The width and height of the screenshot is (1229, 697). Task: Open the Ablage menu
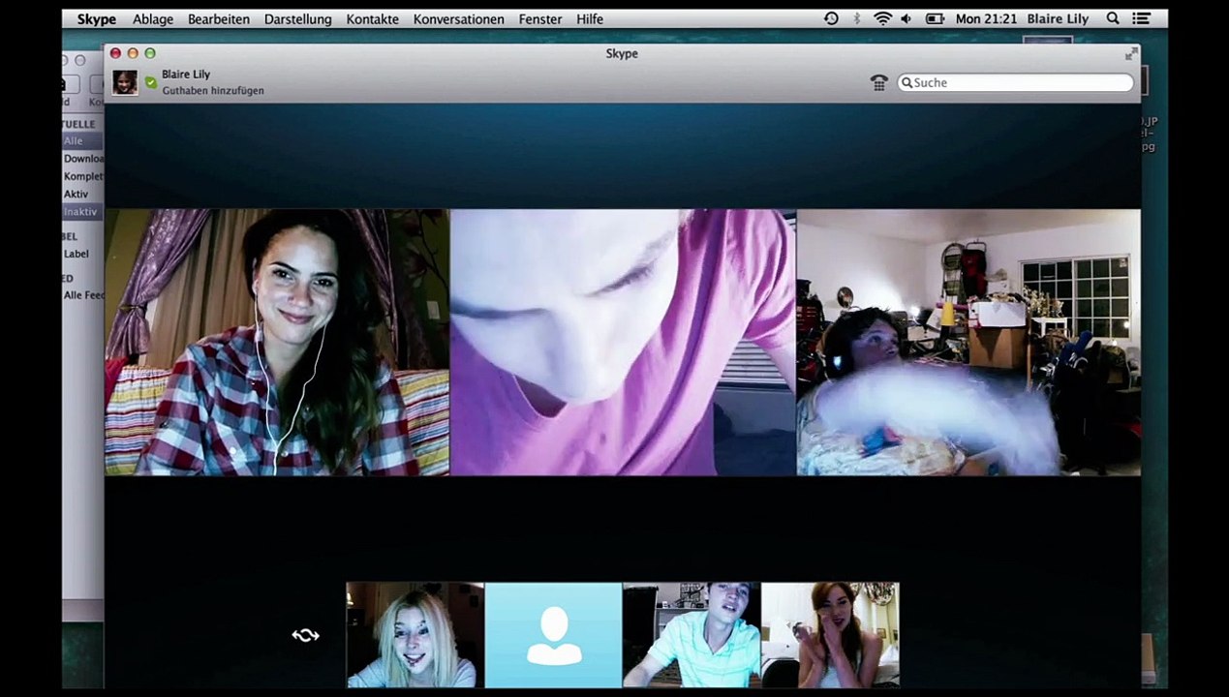(x=153, y=19)
